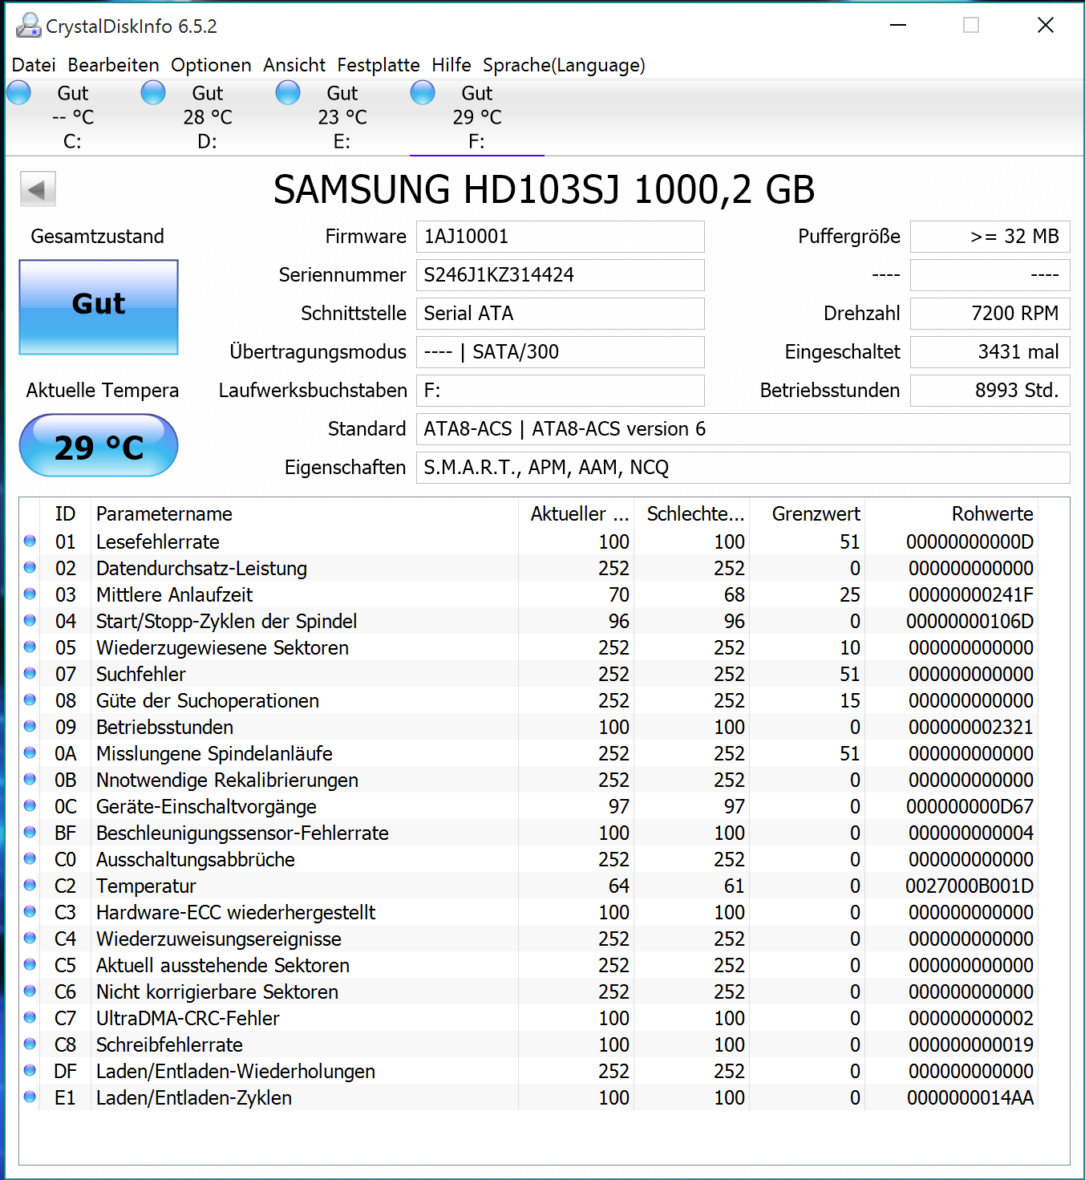Click status dot for Suchfehler row
This screenshot has height=1180, width=1085.
30,673
